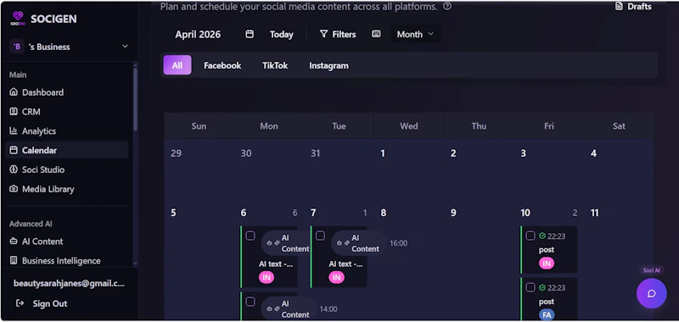Click the Media Library camera icon
The width and height of the screenshot is (679, 322).
pos(14,189)
